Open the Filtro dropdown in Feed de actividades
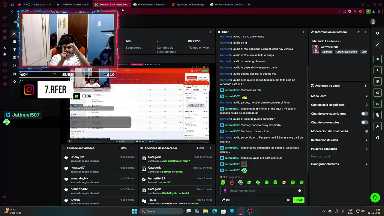The width and height of the screenshot is (384, 216). [123, 148]
